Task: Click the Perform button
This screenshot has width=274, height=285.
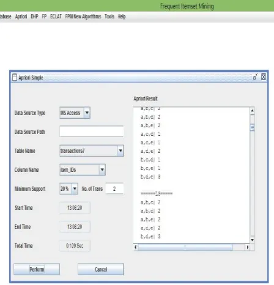Action: pos(37,269)
